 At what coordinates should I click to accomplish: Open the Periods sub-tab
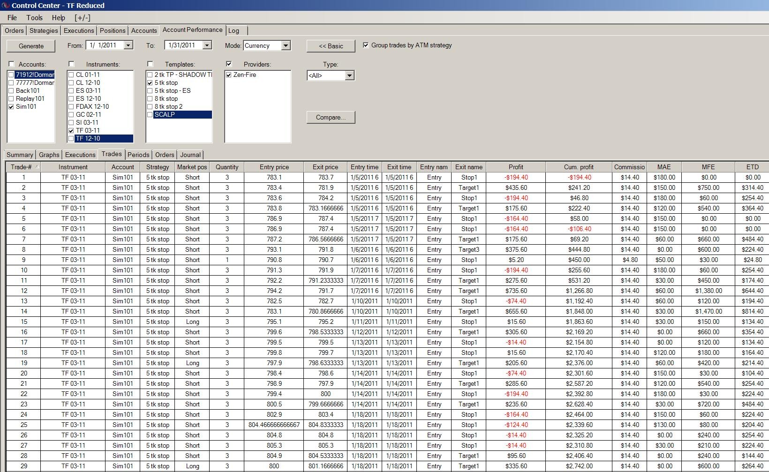pyautogui.click(x=138, y=155)
